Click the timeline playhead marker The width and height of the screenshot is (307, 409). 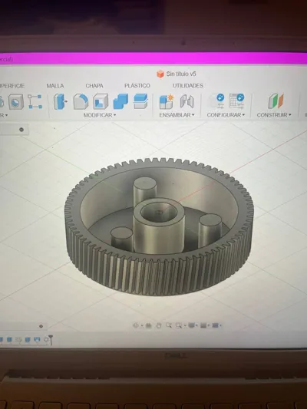(x=51, y=340)
